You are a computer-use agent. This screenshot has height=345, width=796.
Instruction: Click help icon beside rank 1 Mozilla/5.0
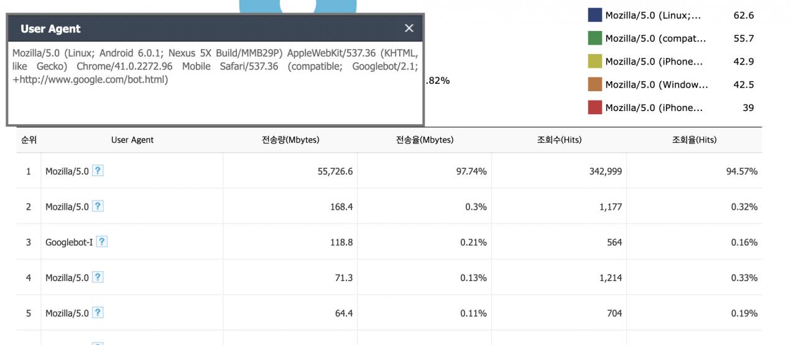(98, 171)
